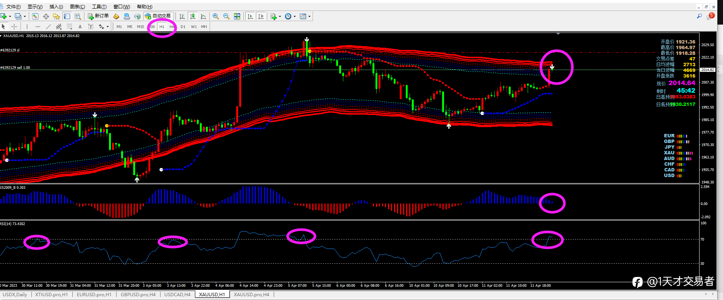
Task: Click the Periods clock icon
Action: [288, 16]
